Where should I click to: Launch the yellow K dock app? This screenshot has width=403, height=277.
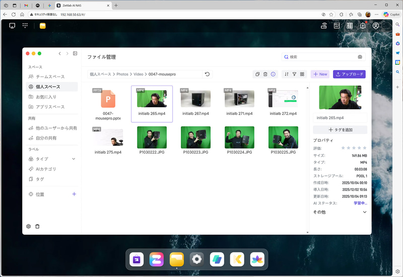[237, 259]
